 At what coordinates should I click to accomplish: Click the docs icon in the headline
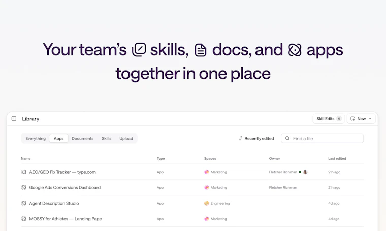(201, 50)
